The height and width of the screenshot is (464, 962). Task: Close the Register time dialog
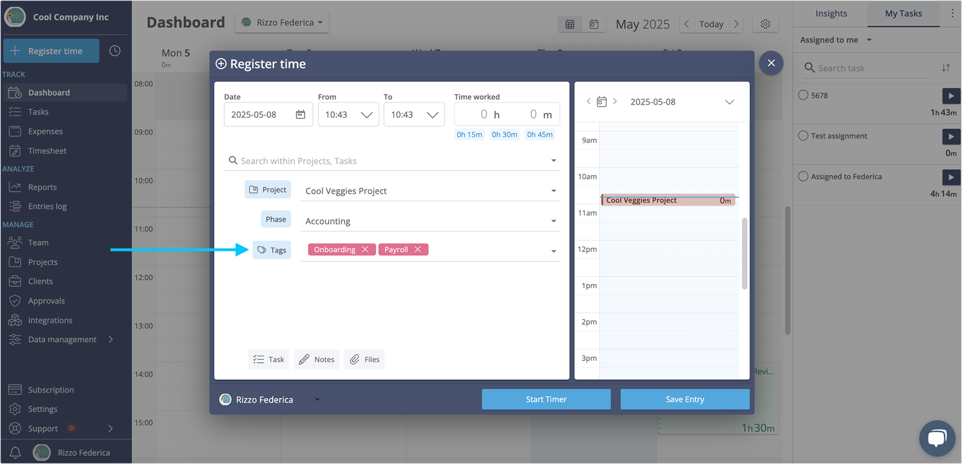tap(771, 63)
